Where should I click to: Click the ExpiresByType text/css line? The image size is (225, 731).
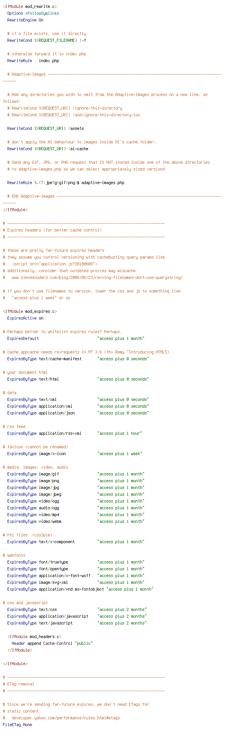(77, 609)
